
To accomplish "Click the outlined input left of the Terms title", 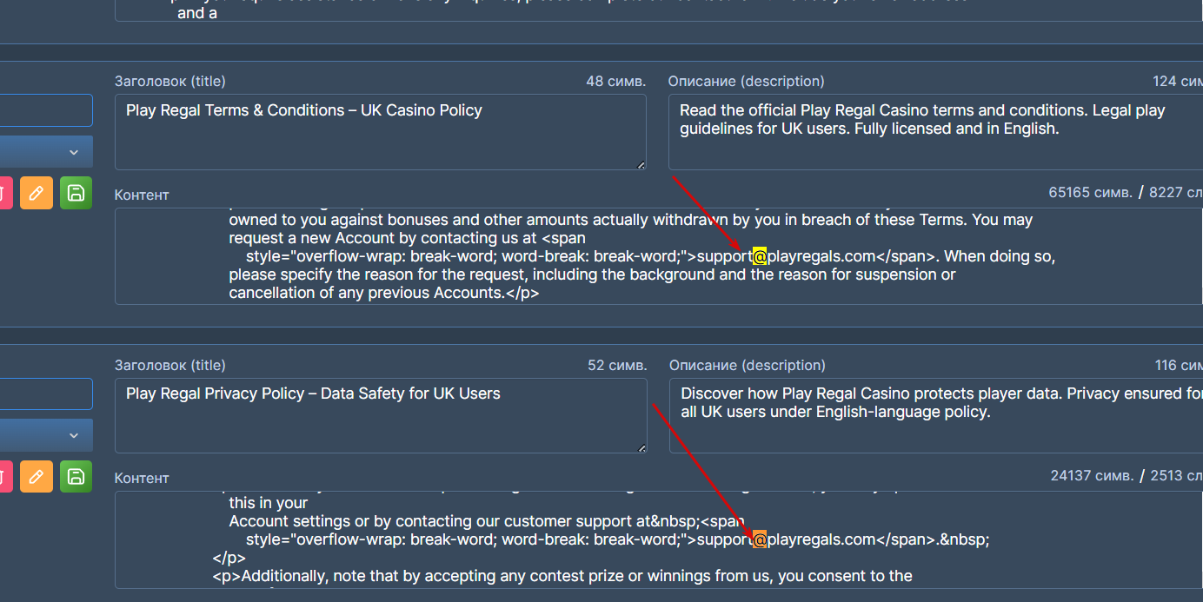I will click(x=45, y=110).
